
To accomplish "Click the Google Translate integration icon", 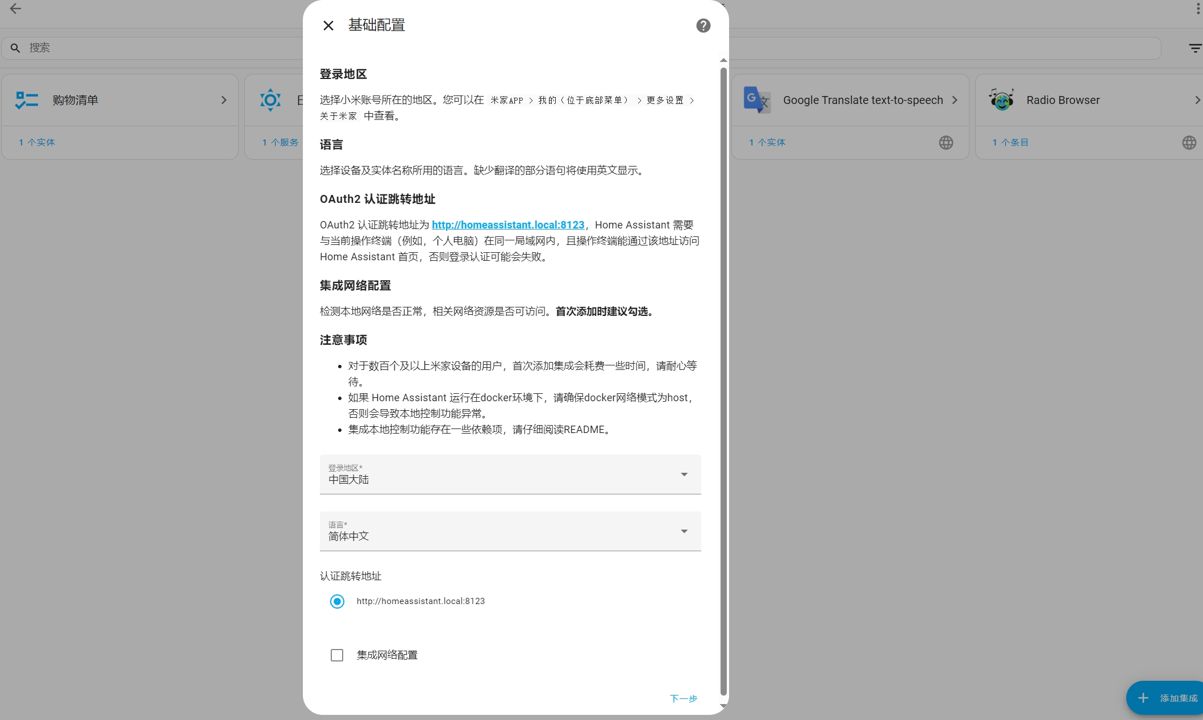I will pos(756,99).
